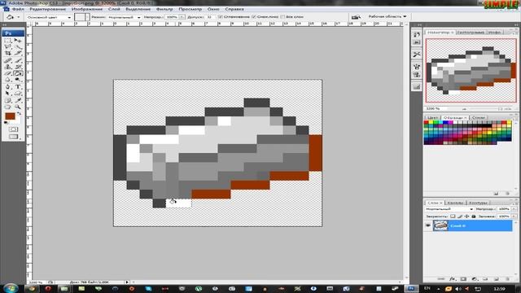Viewport: 521px width, 293px height.
Task: Select the Eraser tool
Action: (7, 73)
